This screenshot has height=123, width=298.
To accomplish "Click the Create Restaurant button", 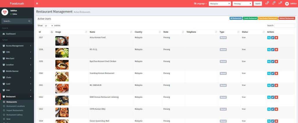I will point(250,18).
